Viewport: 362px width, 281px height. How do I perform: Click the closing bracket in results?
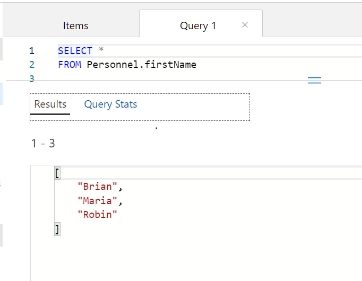click(x=57, y=229)
